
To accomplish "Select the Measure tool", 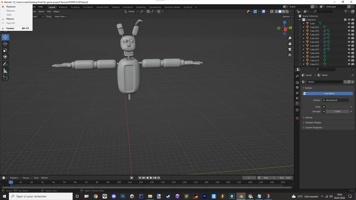I will click(5, 71).
